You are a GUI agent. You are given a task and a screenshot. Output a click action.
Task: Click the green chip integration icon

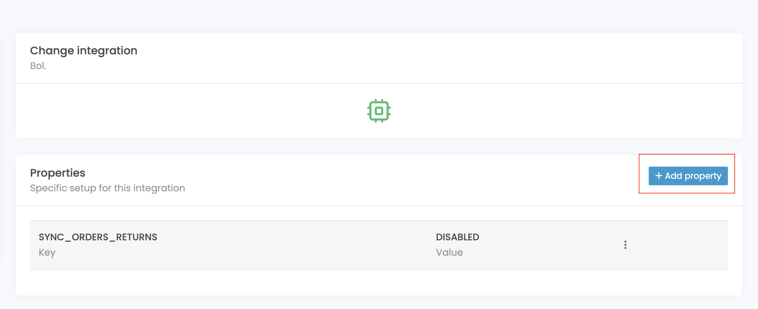click(379, 111)
